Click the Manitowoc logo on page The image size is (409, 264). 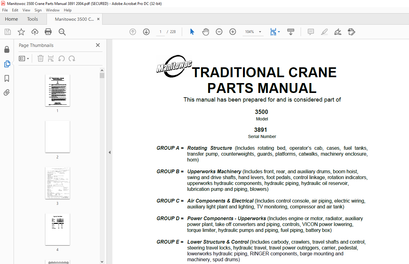pos(174,66)
